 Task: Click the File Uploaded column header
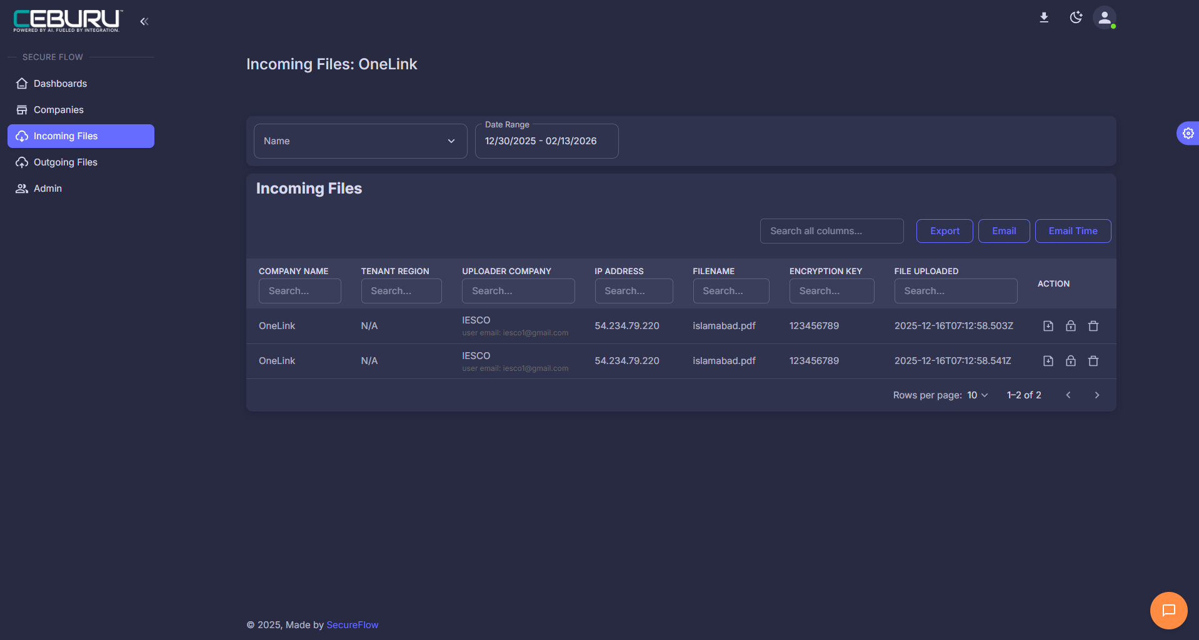coord(926,271)
